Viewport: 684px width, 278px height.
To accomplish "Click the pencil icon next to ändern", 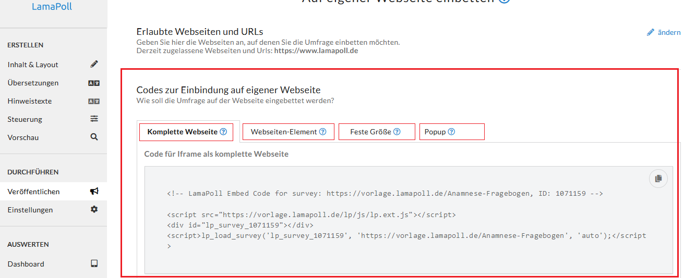I will coord(651,32).
